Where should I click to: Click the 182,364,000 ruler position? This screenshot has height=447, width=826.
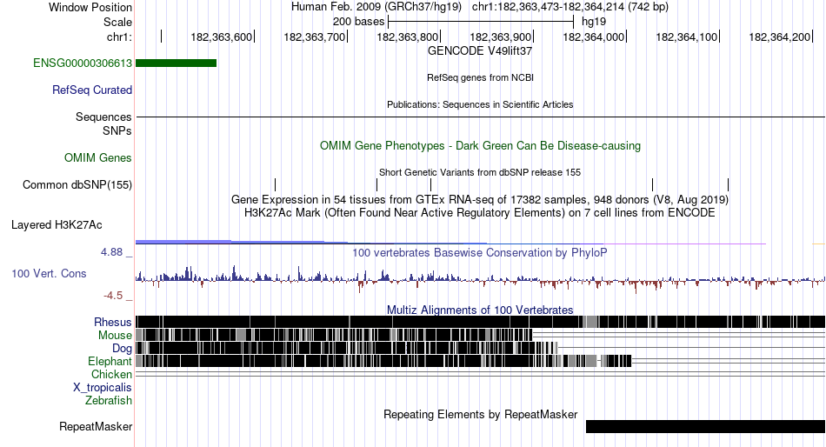[594, 37]
